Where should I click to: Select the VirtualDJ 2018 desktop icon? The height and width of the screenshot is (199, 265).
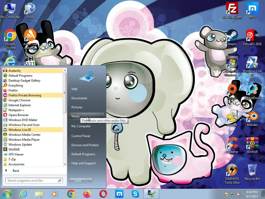point(252,37)
